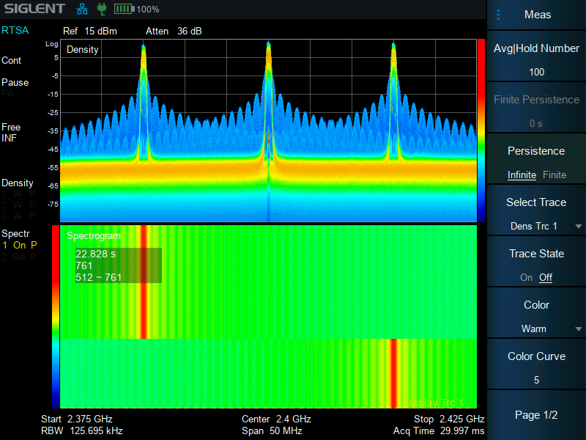Click the spectrogram color scale bar
Image resolution: width=586 pixels, height=440 pixels.
(56, 317)
